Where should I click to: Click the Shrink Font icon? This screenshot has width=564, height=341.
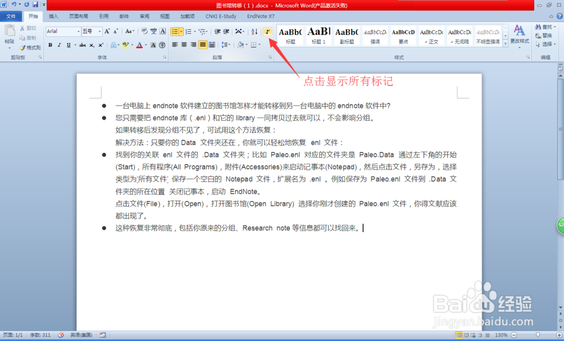(116, 32)
